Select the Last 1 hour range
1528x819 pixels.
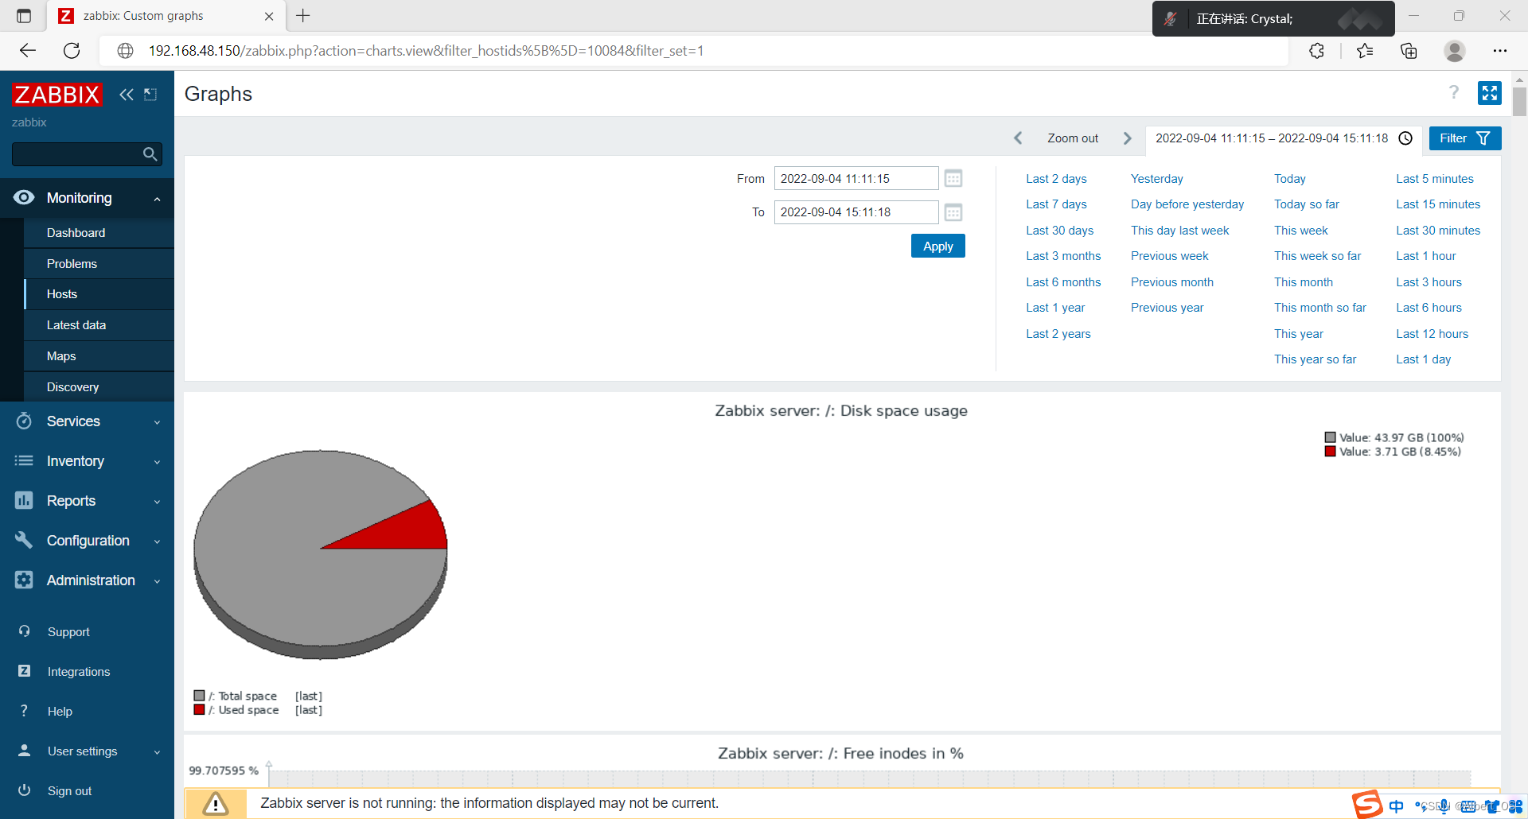coord(1425,256)
